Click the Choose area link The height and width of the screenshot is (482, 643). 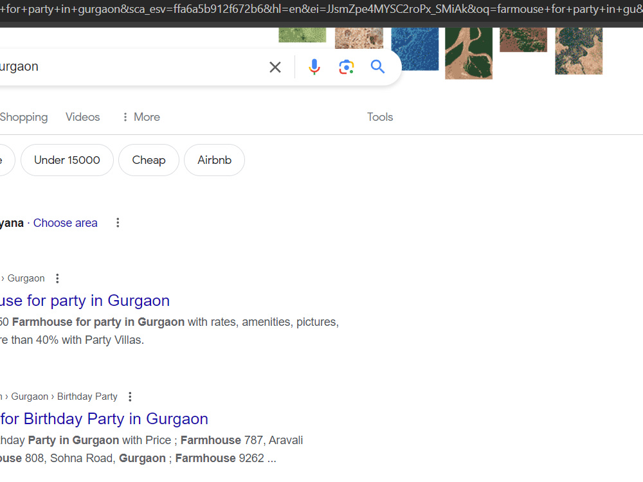click(65, 223)
